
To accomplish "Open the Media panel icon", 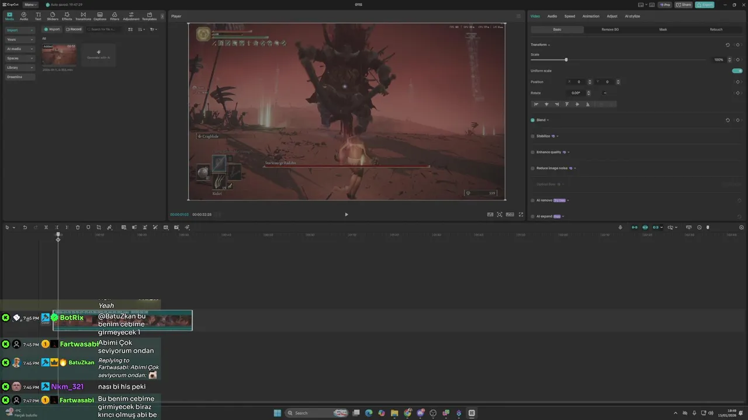I will coord(9,16).
